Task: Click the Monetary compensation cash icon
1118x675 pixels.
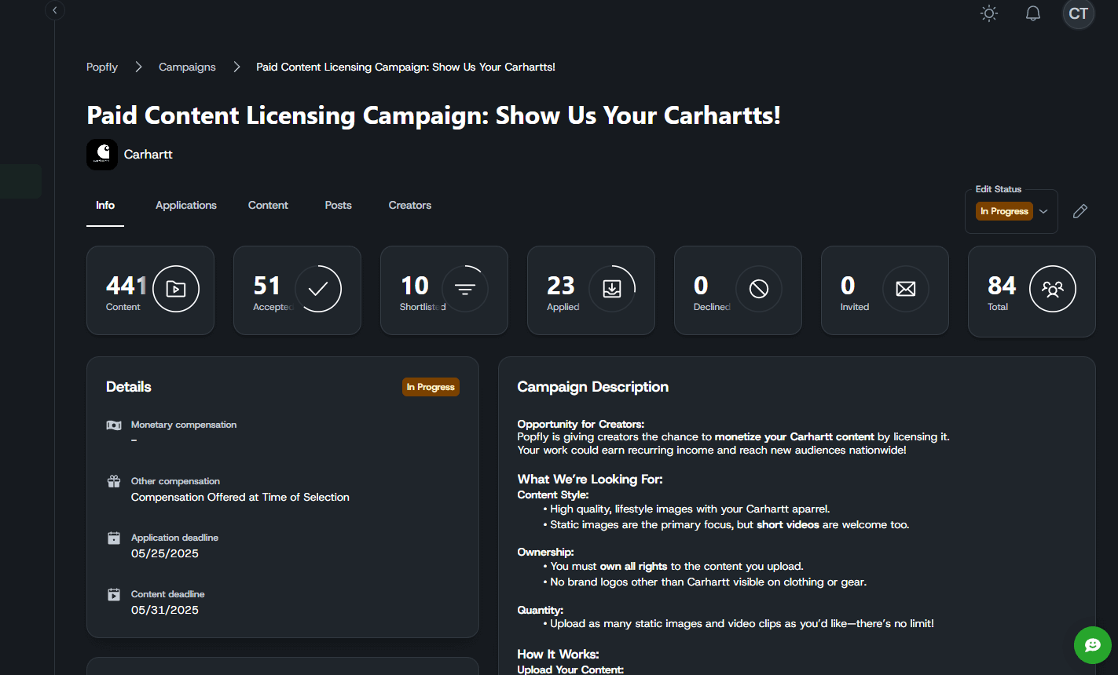Action: pyautogui.click(x=114, y=425)
